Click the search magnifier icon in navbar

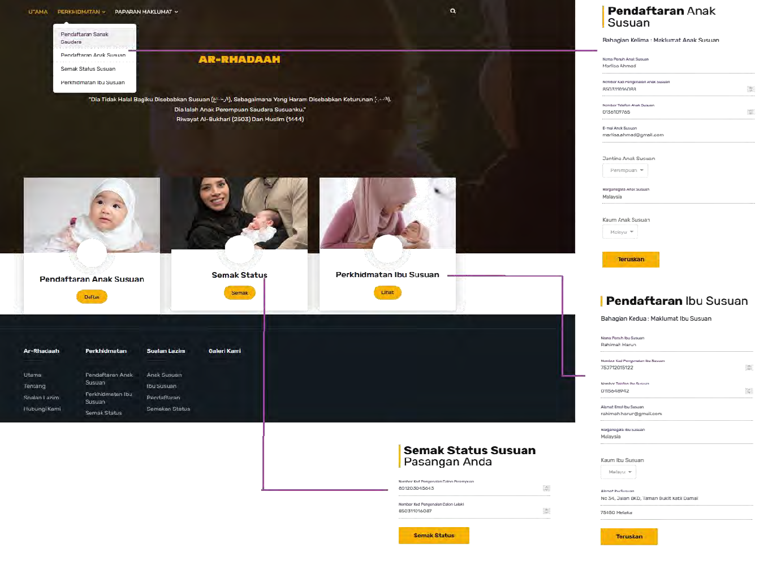[452, 11]
